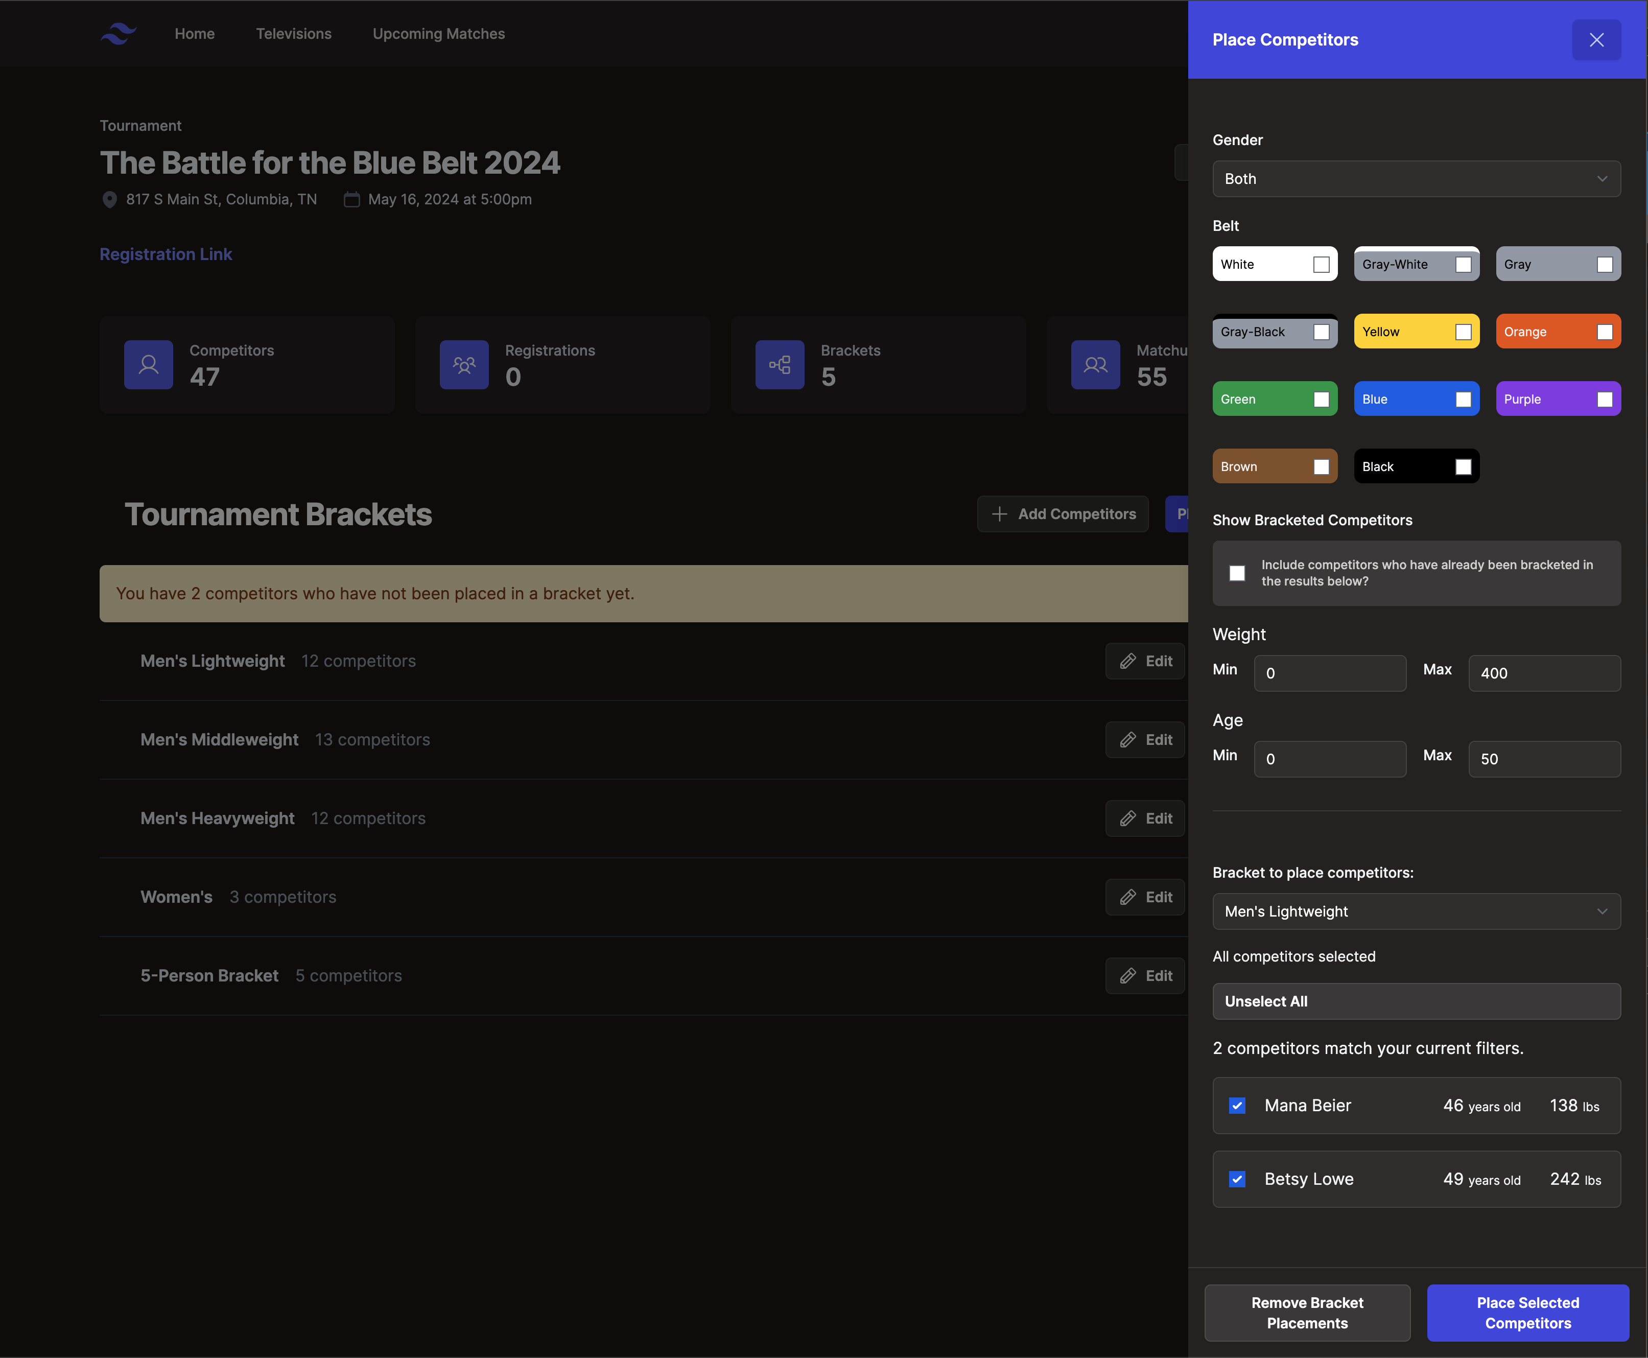This screenshot has height=1358, width=1648.
Task: Go to Home in the navbar
Action: click(x=195, y=34)
